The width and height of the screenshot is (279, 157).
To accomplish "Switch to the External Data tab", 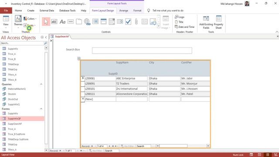I will 47,10.
